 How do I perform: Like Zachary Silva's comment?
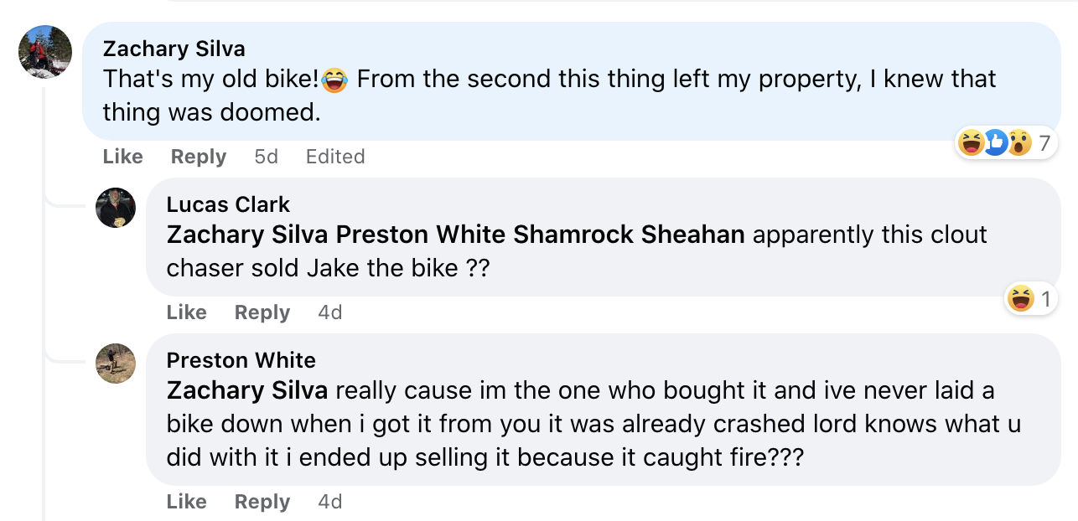coord(122,157)
